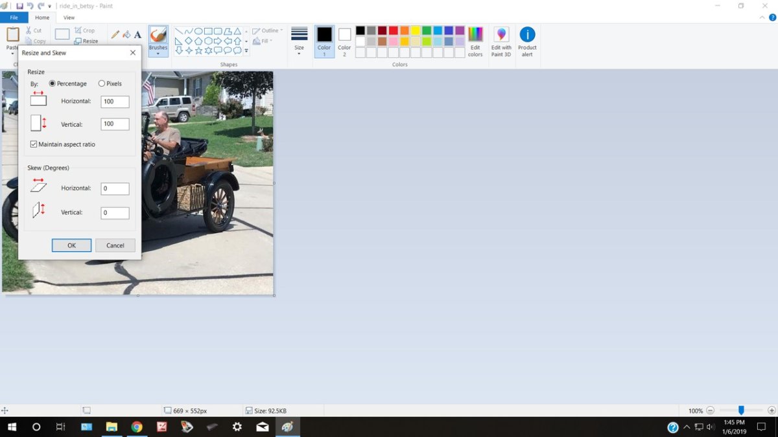Open the Edit colors palette
Viewport: 778px width, 437px height.
click(x=475, y=41)
